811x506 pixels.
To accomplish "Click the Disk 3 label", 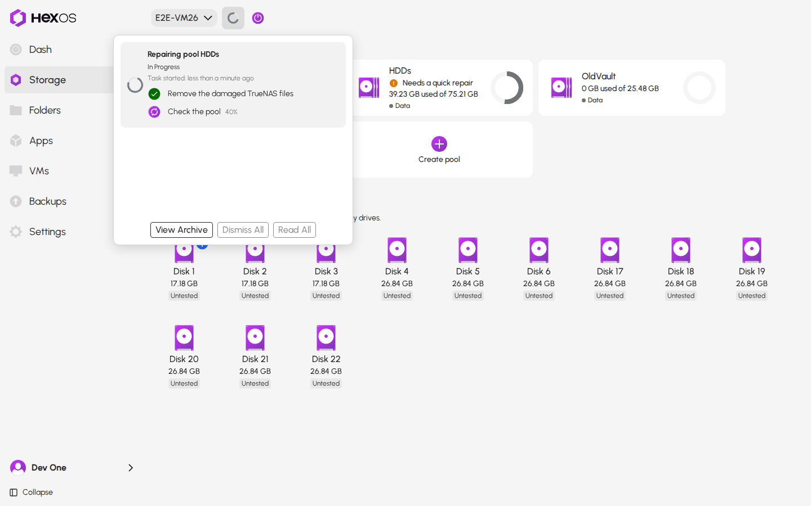I will (x=326, y=272).
